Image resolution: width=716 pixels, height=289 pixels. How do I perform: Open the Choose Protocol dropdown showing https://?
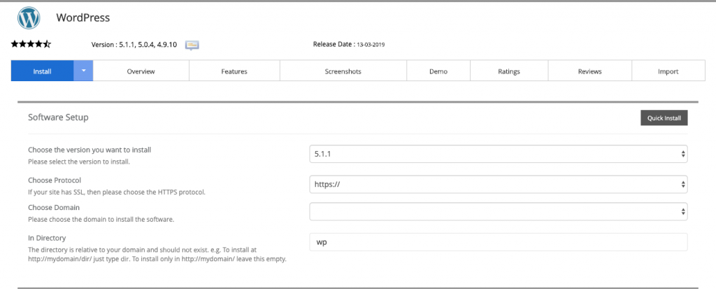498,184
